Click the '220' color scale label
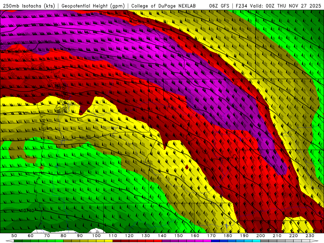This screenshot has height=243, width=324. click(293, 236)
